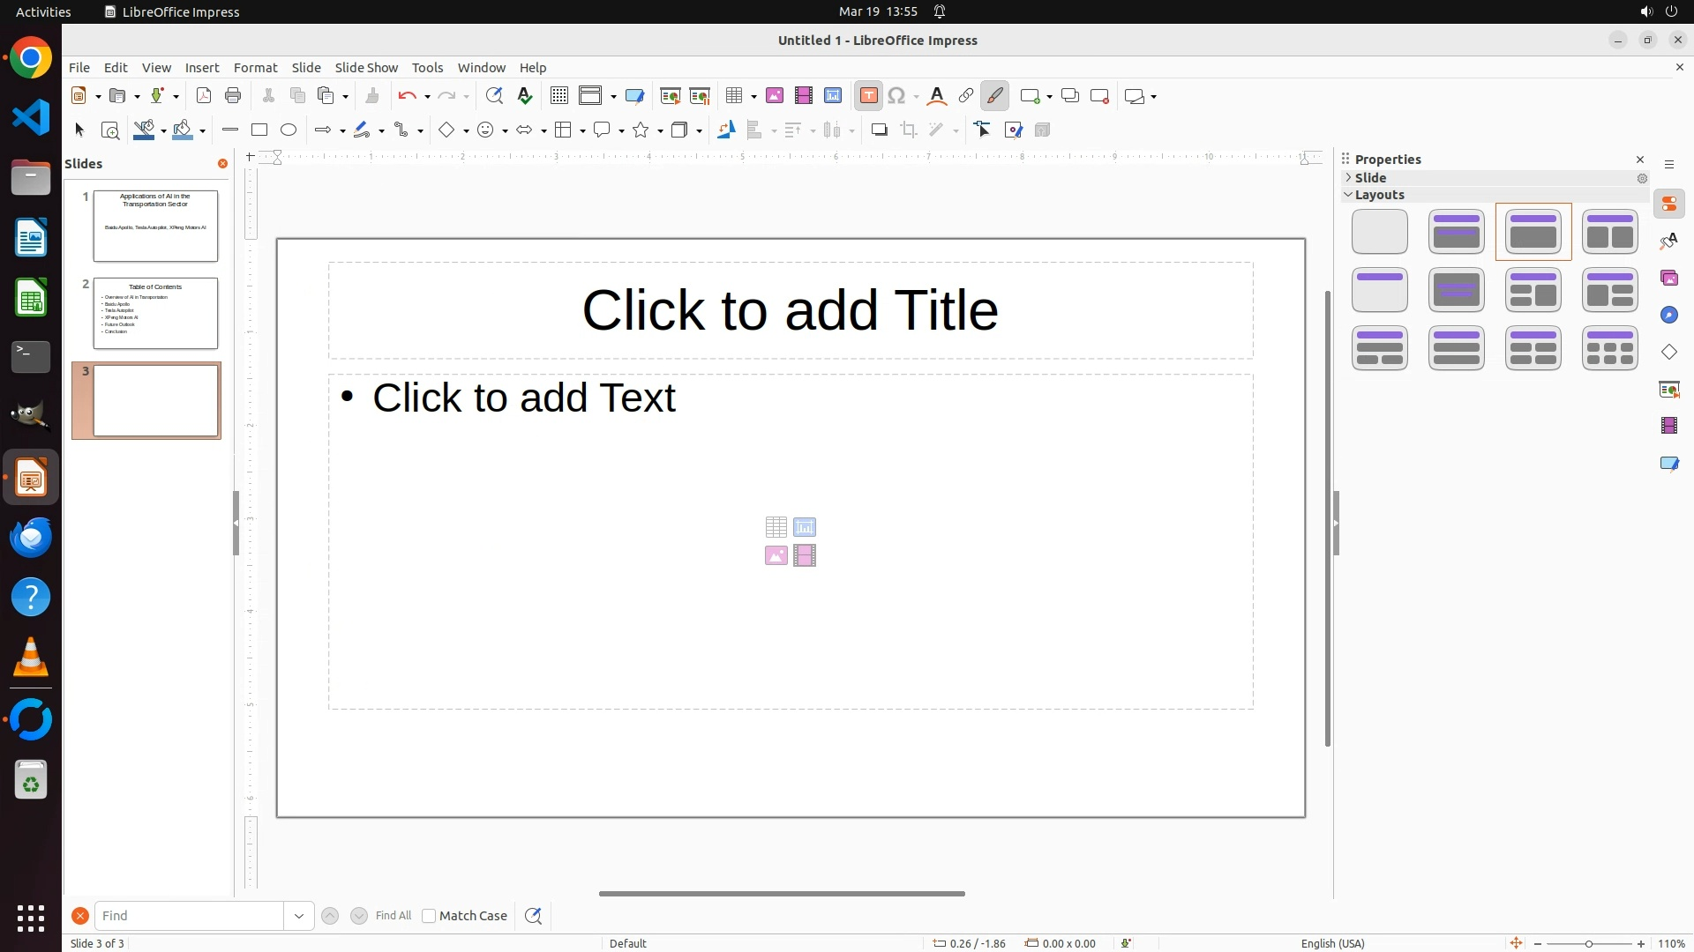Insert a table from the toolbar
The width and height of the screenshot is (1694, 952).
[x=734, y=96]
